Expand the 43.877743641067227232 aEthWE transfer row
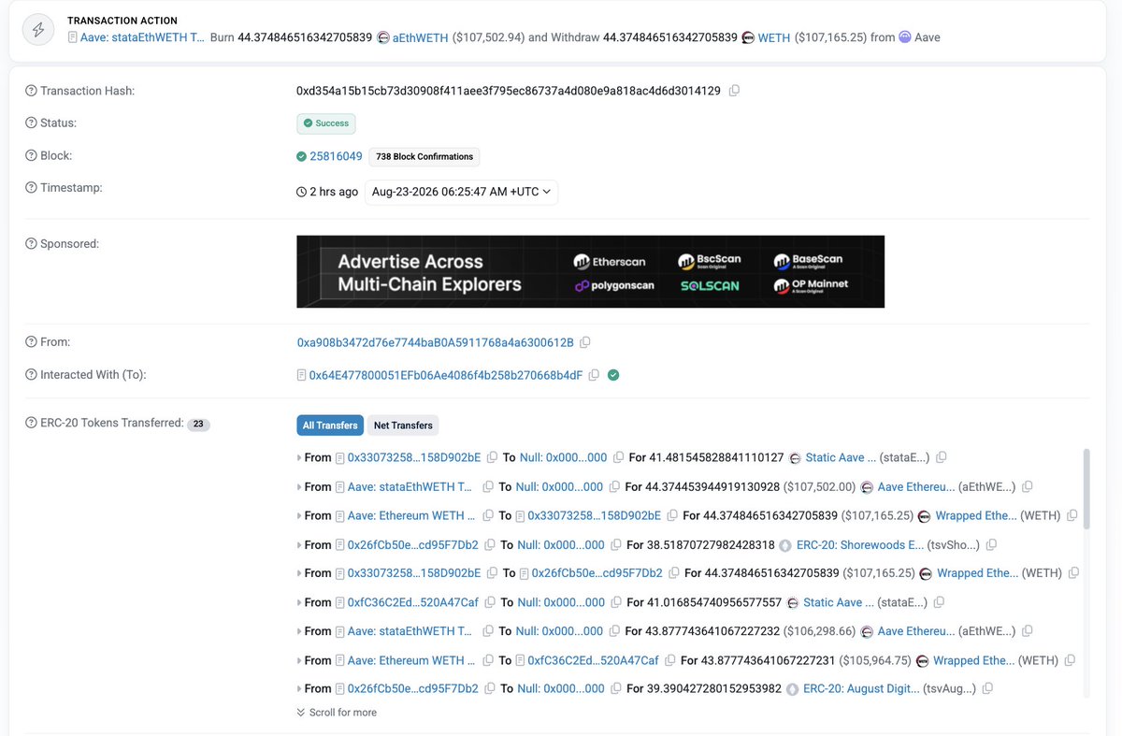This screenshot has height=736, width=1122. coord(299,631)
